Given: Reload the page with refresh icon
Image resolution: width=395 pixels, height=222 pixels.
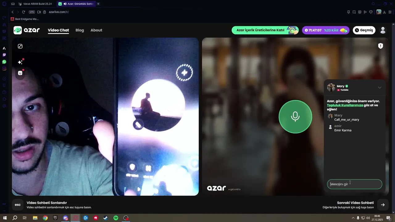Looking at the screenshot, I should click(23, 12).
